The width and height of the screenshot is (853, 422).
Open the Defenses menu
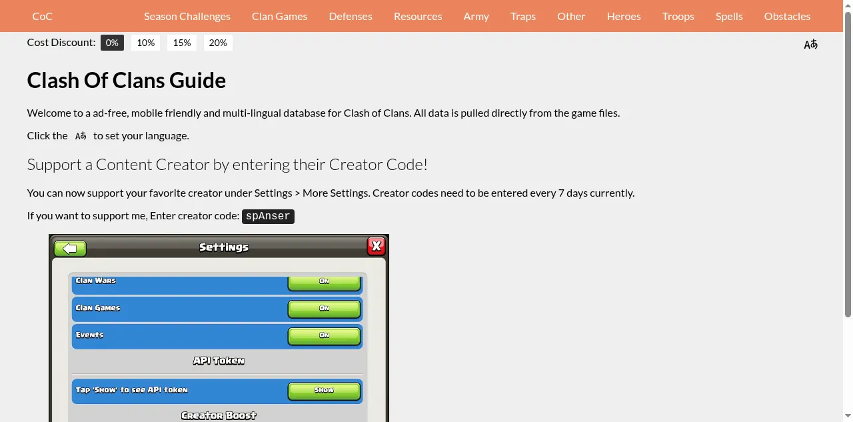351,16
